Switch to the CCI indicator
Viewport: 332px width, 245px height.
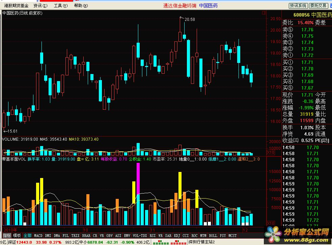186,236
